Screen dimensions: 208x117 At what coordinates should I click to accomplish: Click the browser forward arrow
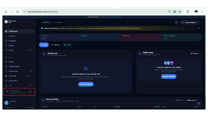tap(12, 12)
